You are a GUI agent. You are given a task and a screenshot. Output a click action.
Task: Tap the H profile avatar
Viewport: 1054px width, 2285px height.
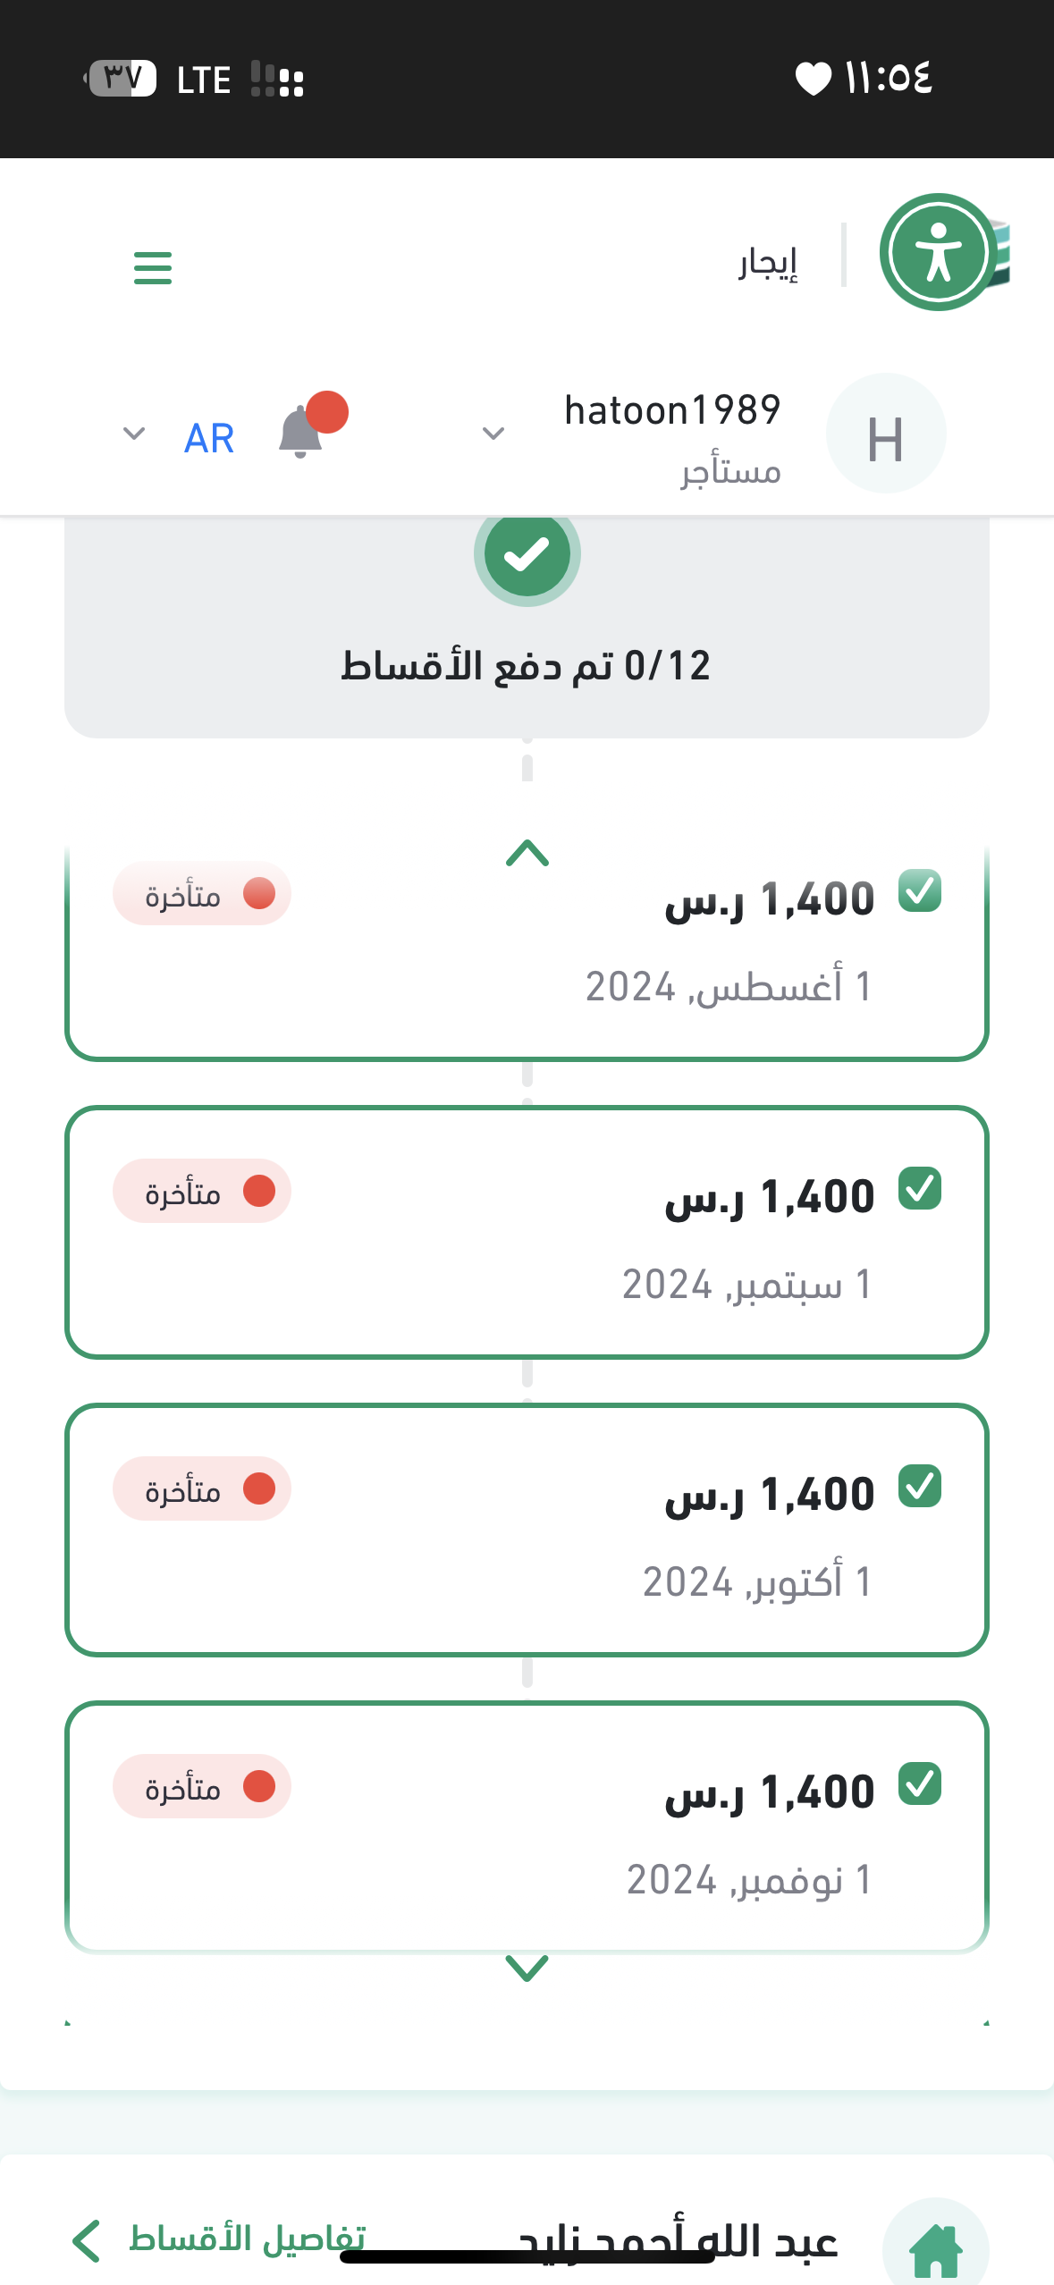point(885,434)
